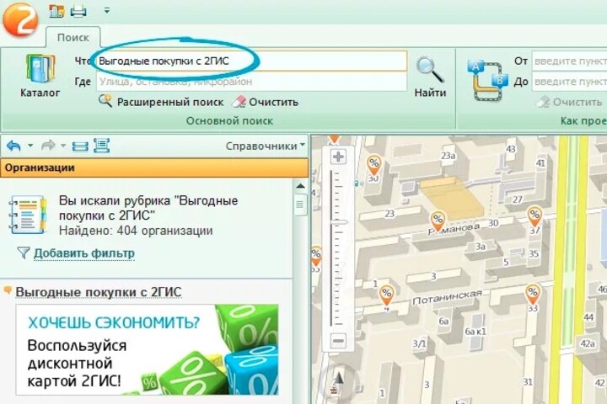
Task: Open the quick access toolbar customize dropdown
Action: (107, 11)
